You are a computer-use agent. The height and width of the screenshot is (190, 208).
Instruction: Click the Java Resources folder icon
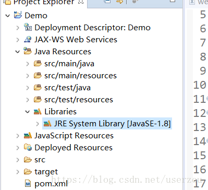point(28,51)
